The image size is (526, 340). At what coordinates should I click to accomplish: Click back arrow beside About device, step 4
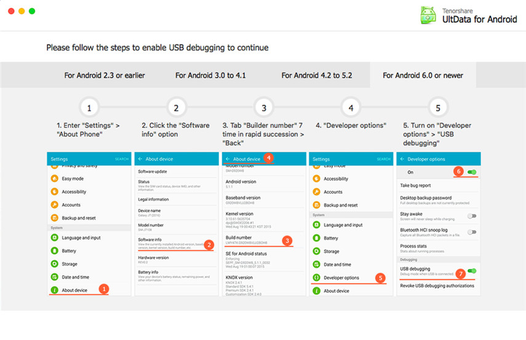click(228, 159)
